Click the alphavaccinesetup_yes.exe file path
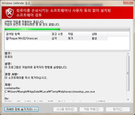This screenshot has height=115, width=135. click(x=50, y=92)
